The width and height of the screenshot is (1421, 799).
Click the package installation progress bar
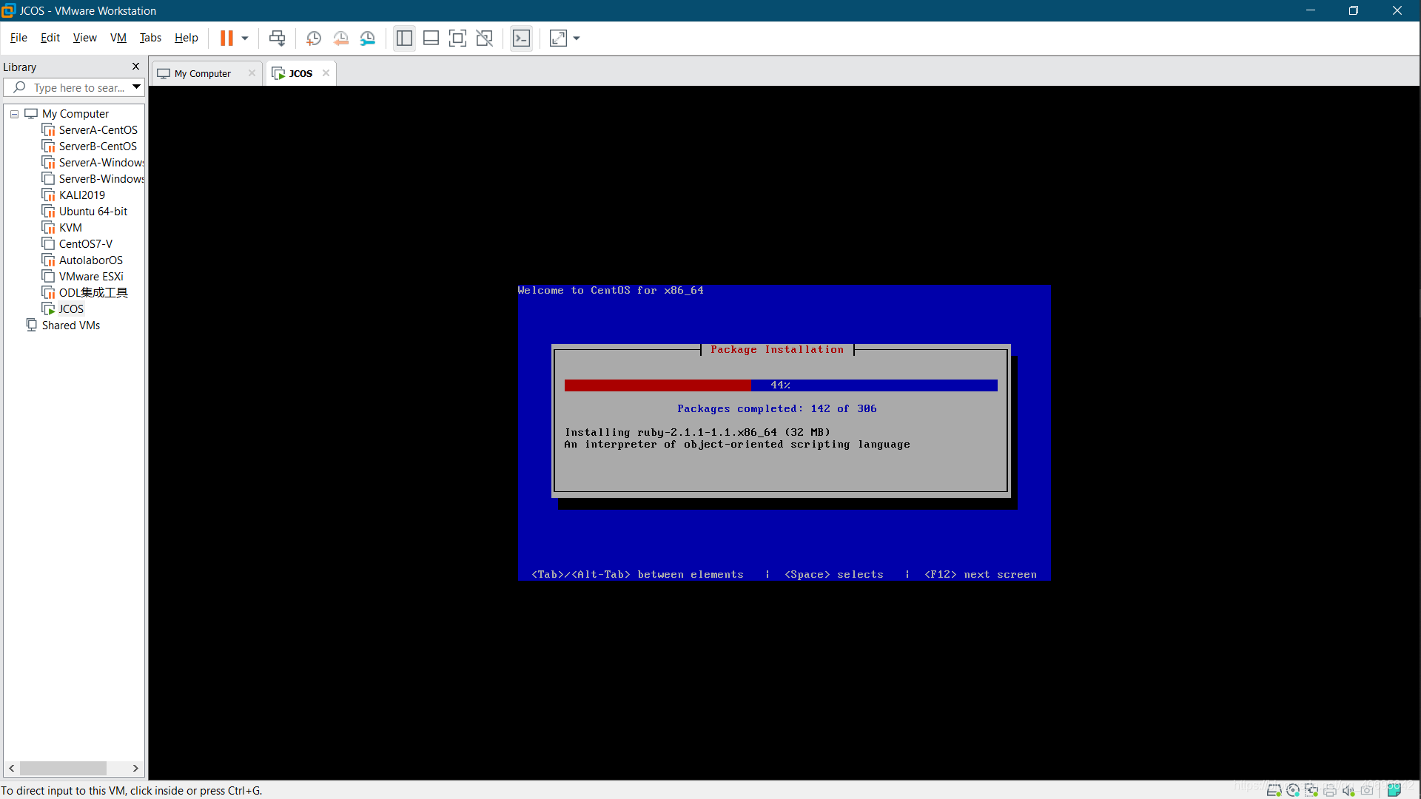(x=781, y=385)
